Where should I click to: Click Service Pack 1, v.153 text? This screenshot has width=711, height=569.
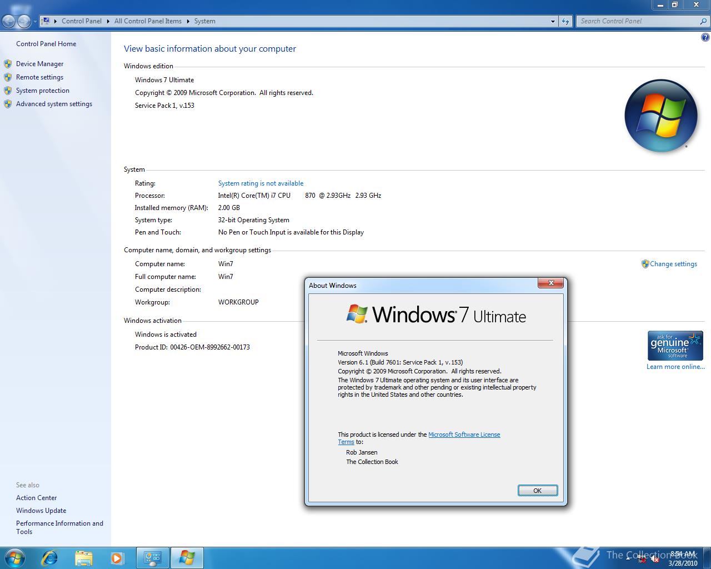pos(164,106)
